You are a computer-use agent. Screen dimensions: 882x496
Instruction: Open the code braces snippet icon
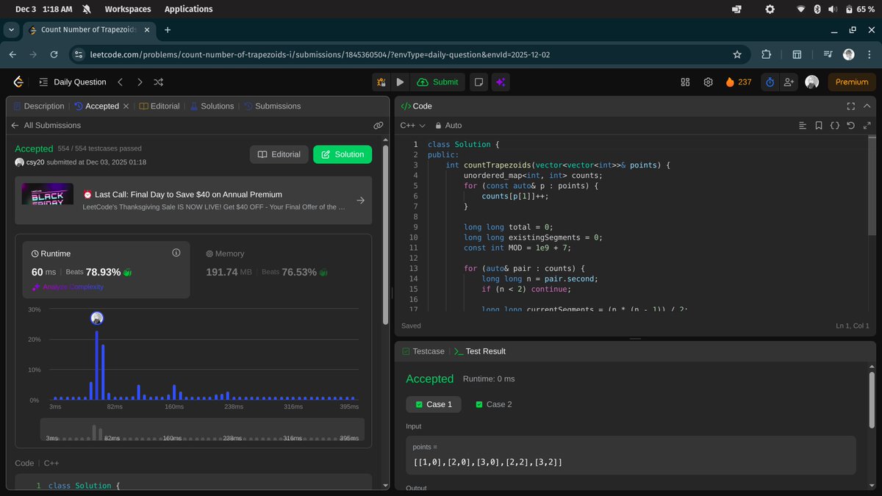(x=835, y=126)
